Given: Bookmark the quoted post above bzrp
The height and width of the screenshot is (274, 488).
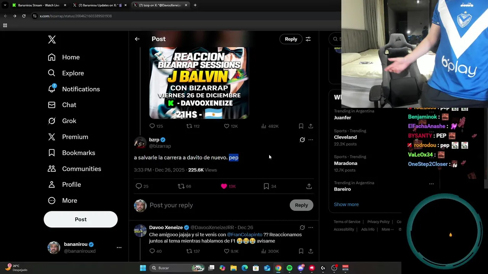Looking at the screenshot, I should click(301, 126).
